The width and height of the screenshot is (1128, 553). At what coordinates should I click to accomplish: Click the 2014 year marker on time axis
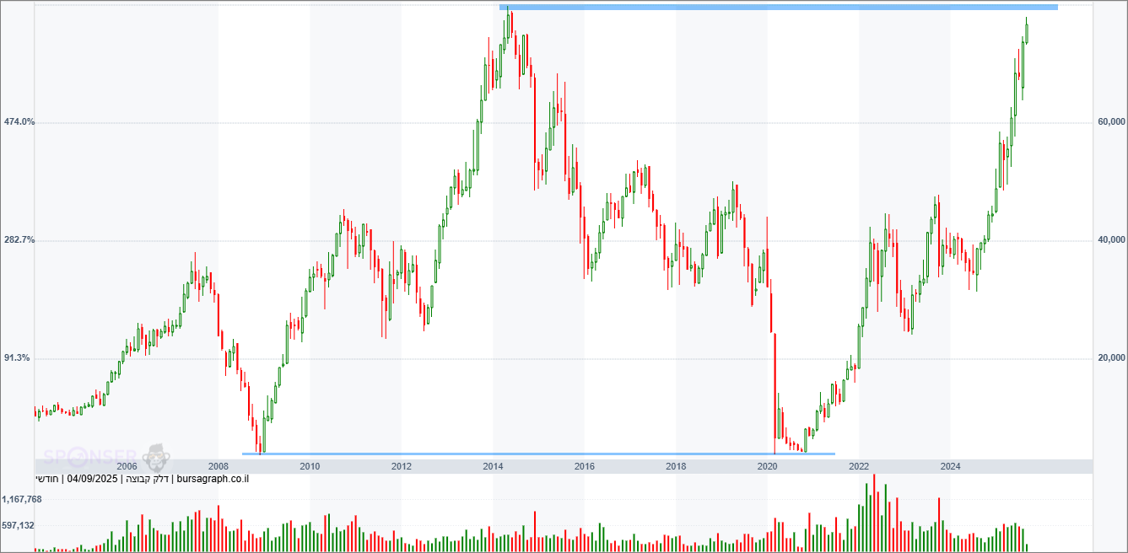(x=493, y=466)
